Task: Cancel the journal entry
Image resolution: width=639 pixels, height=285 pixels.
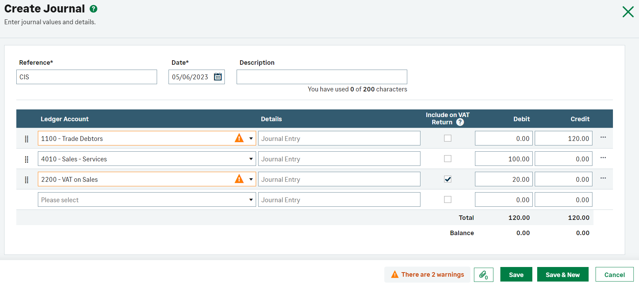Action: (615, 275)
